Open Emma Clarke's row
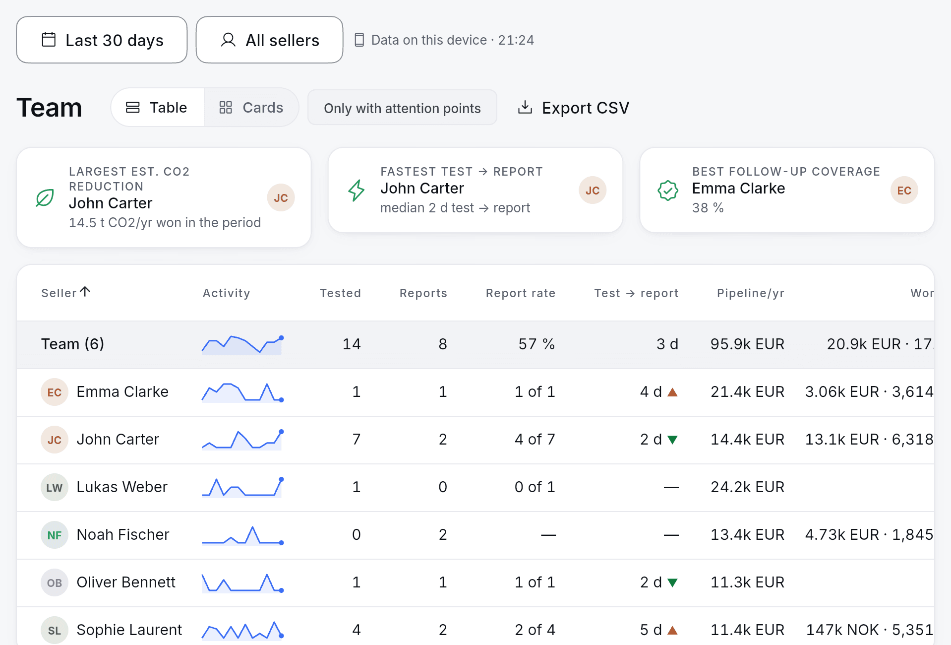 475,392
